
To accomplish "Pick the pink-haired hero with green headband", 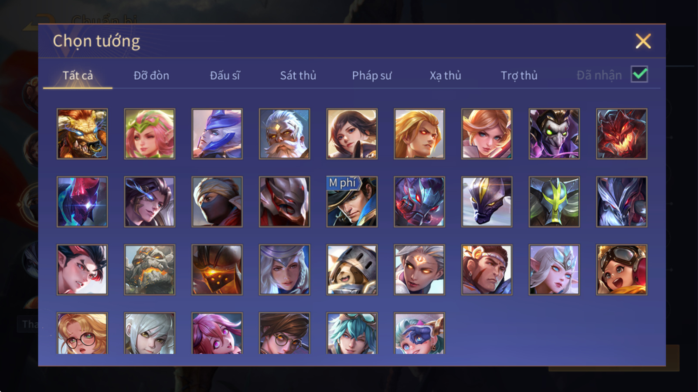I will click(x=150, y=134).
